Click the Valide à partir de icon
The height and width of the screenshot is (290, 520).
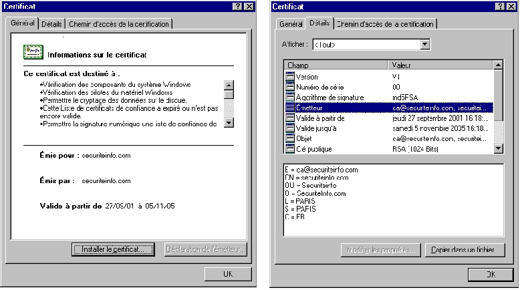tap(289, 118)
